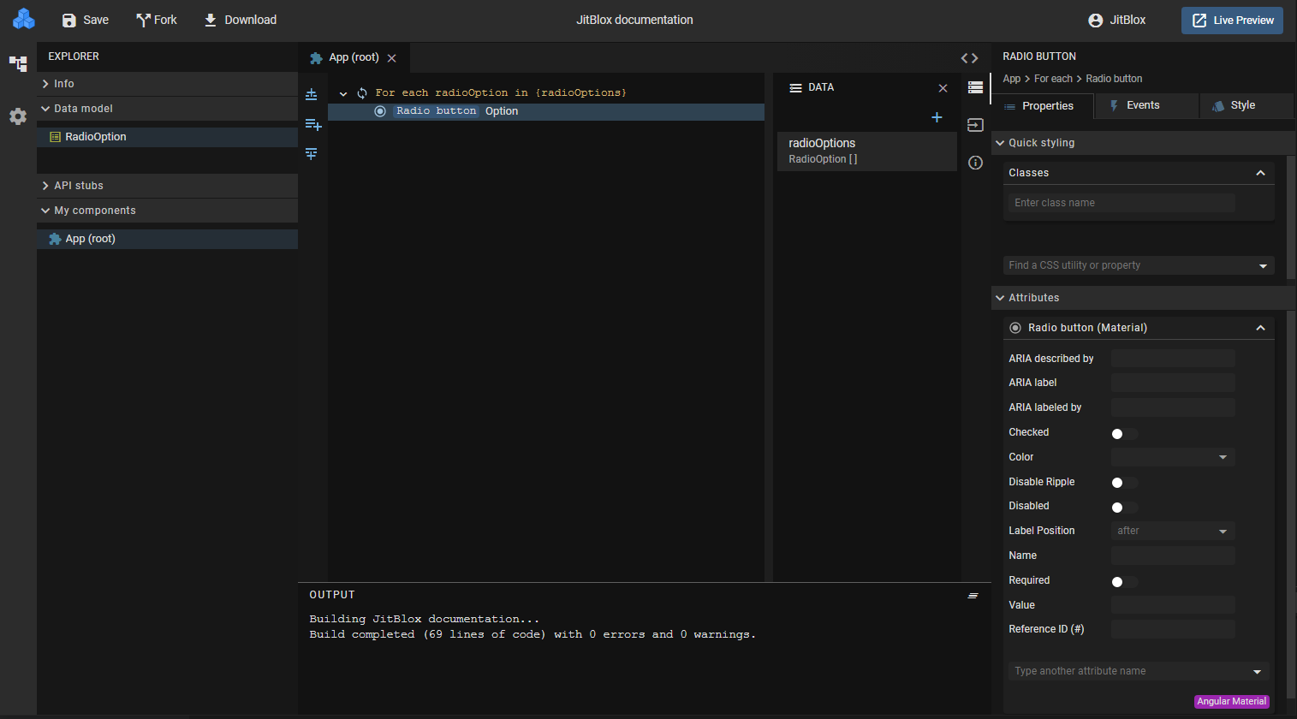Select the Radio button template row
Image resolution: width=1297 pixels, height=719 pixels.
(546, 111)
